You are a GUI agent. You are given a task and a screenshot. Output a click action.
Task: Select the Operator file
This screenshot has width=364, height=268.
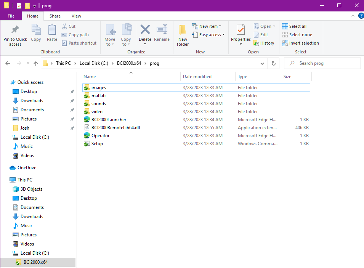(196, 136)
